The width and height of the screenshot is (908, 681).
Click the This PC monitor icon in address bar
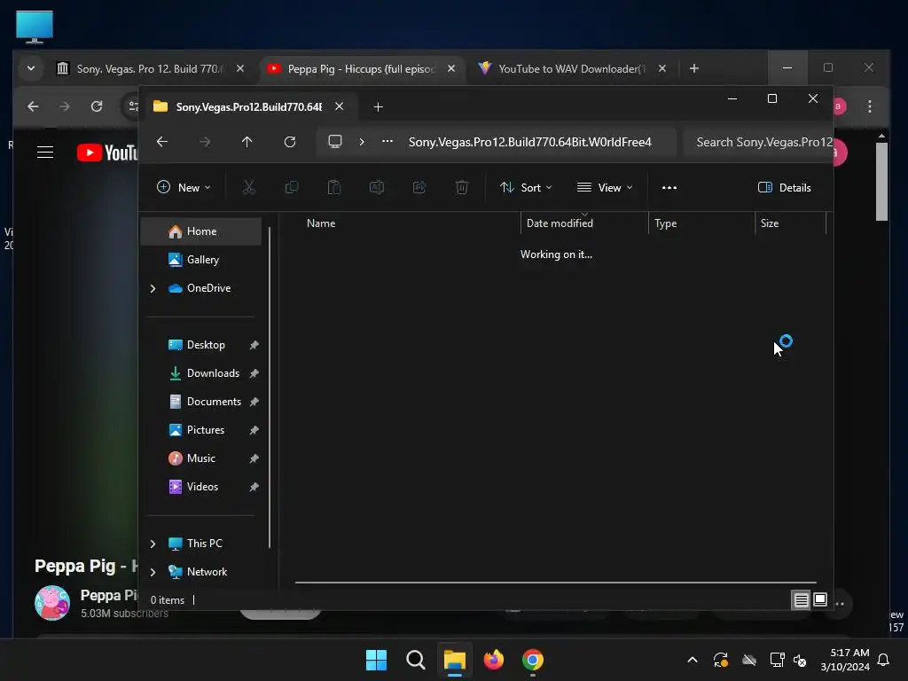tap(335, 142)
